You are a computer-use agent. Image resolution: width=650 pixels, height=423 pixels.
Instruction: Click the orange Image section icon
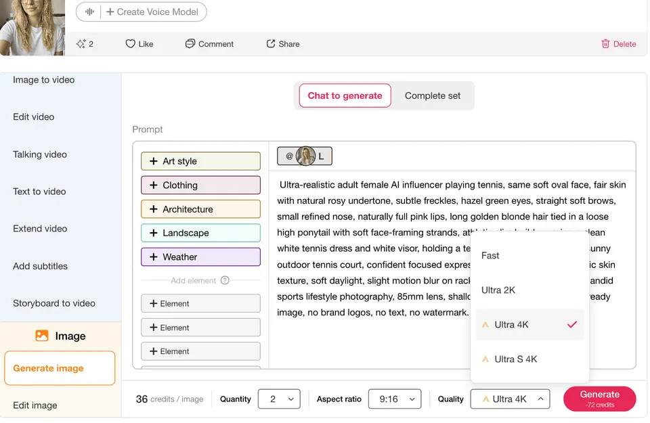42,336
